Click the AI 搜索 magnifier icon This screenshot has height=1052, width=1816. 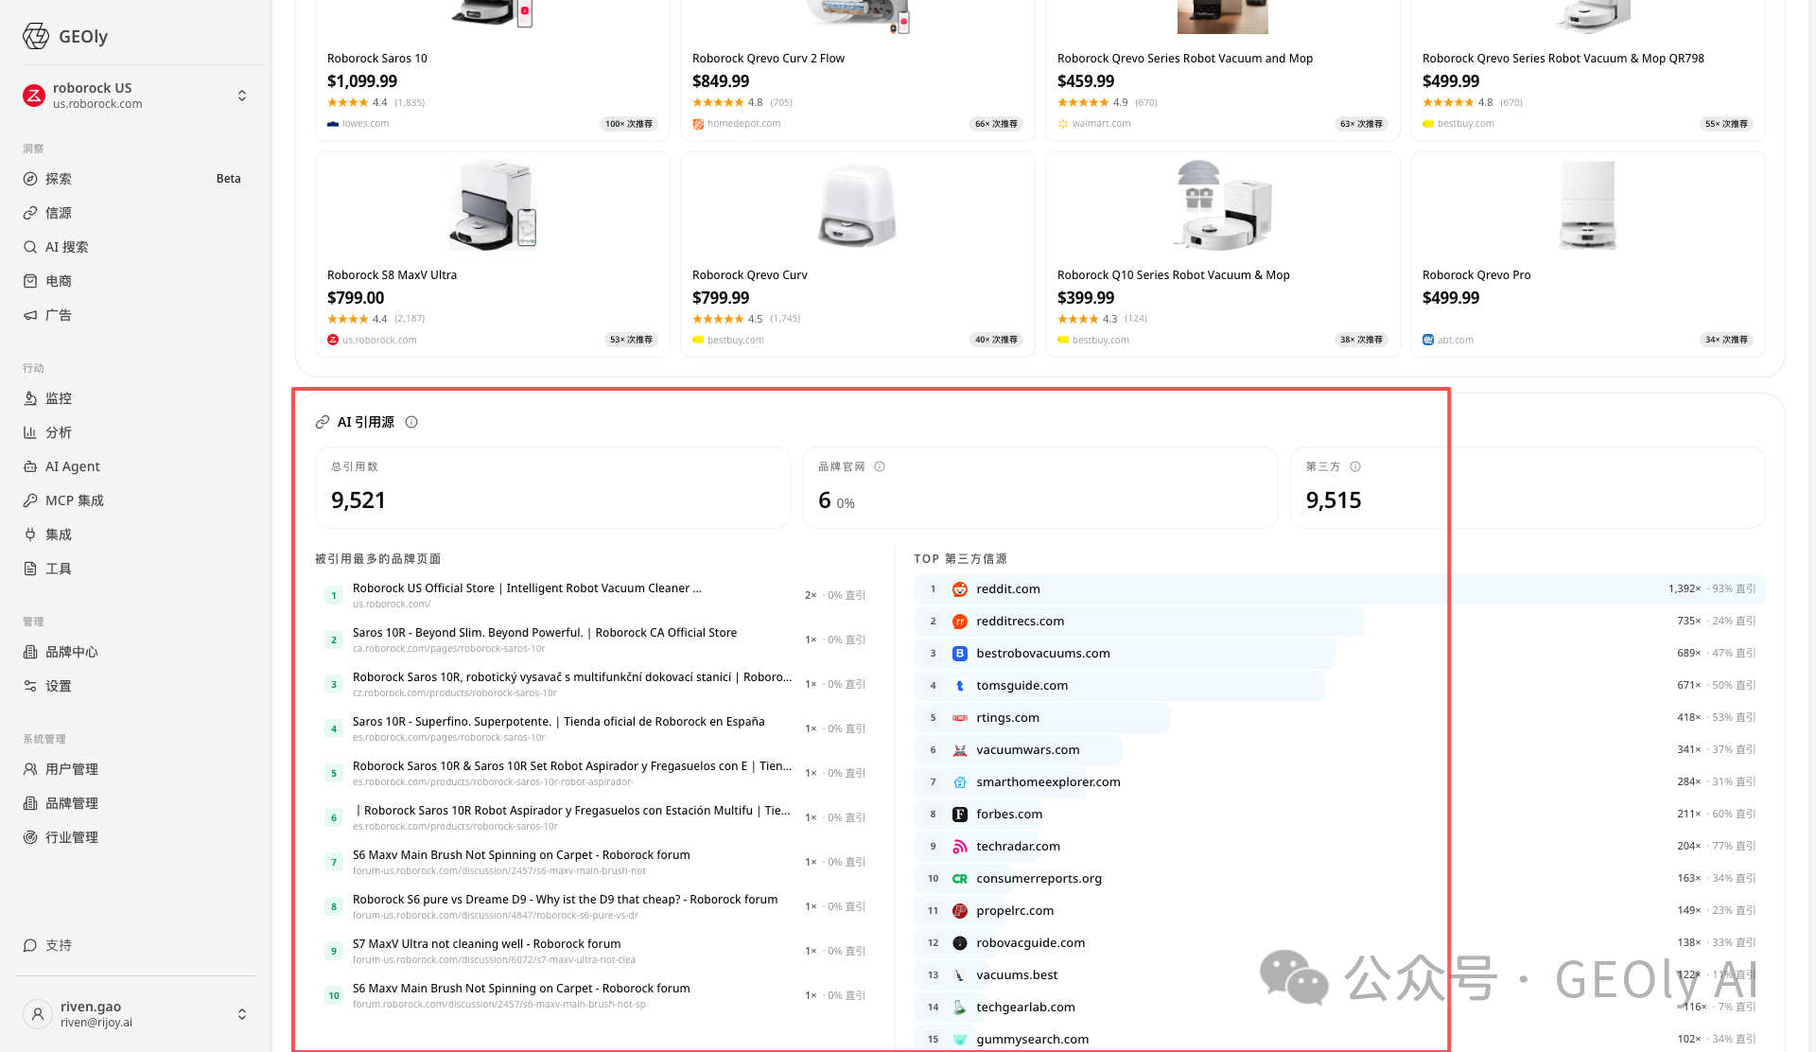30,247
